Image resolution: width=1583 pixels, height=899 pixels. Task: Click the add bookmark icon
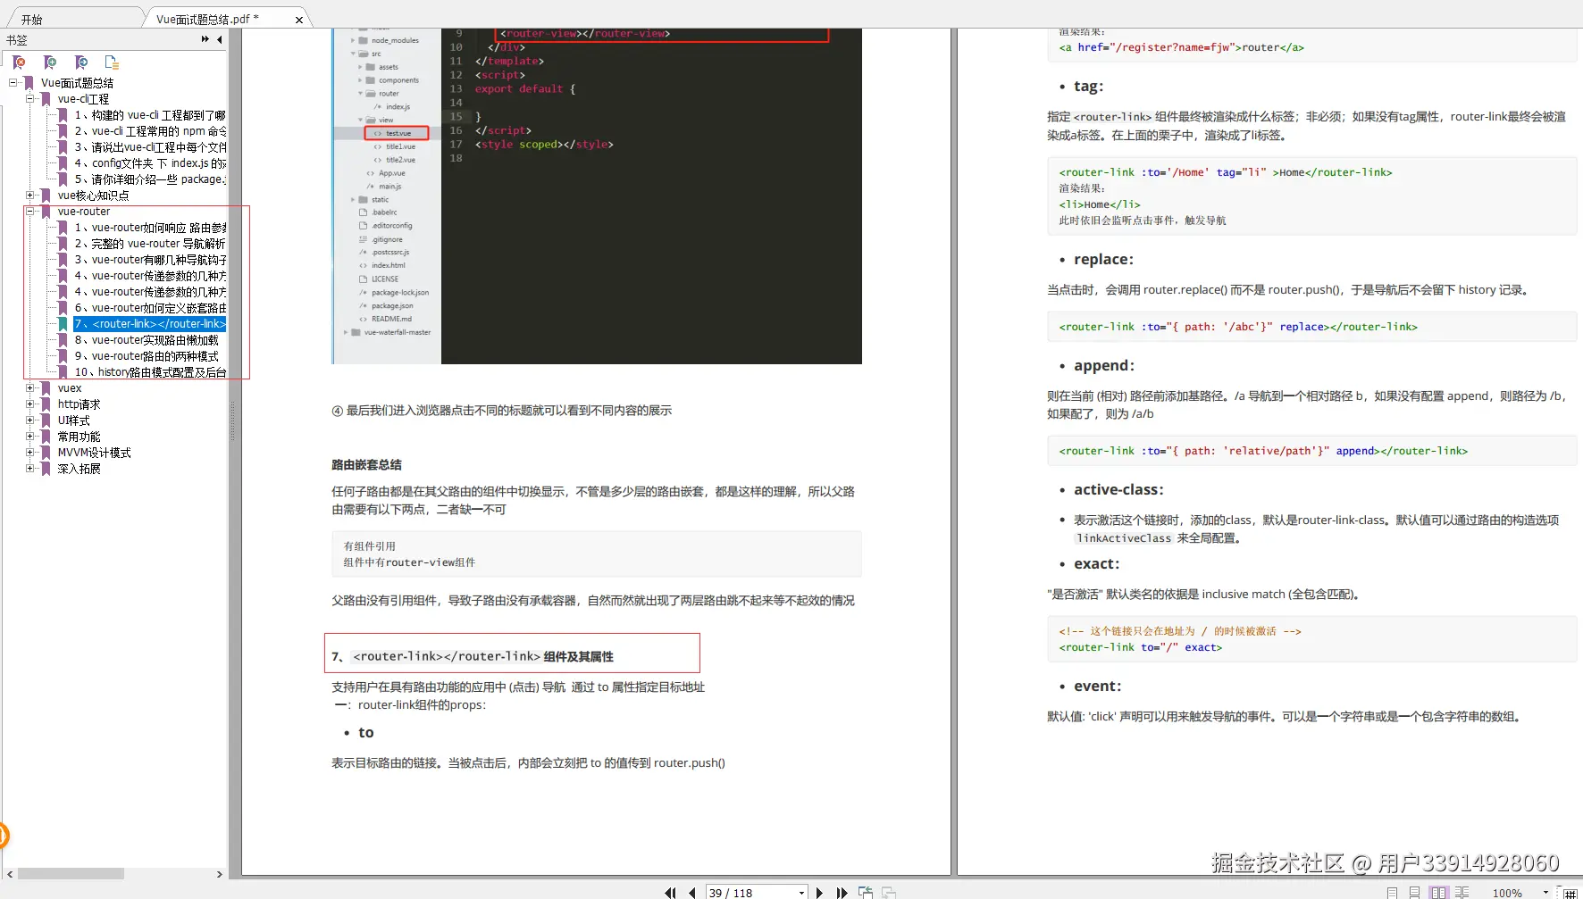[x=50, y=62]
